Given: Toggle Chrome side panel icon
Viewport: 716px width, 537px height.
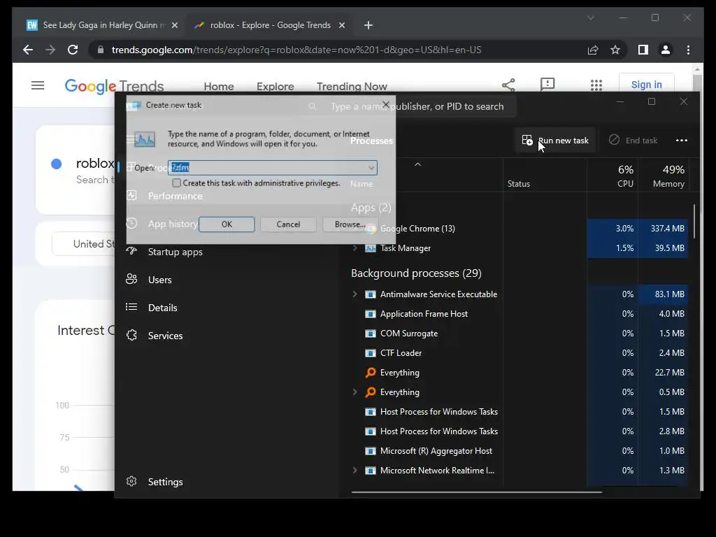Looking at the screenshot, I should click(643, 50).
